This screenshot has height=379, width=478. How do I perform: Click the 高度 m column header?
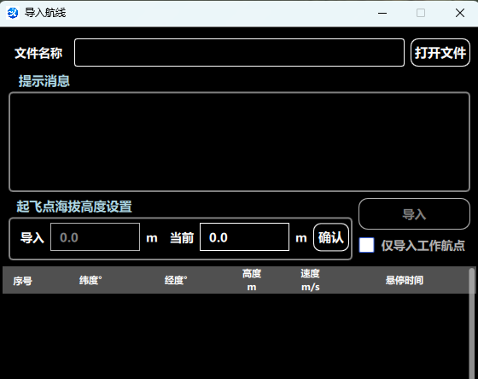(252, 280)
